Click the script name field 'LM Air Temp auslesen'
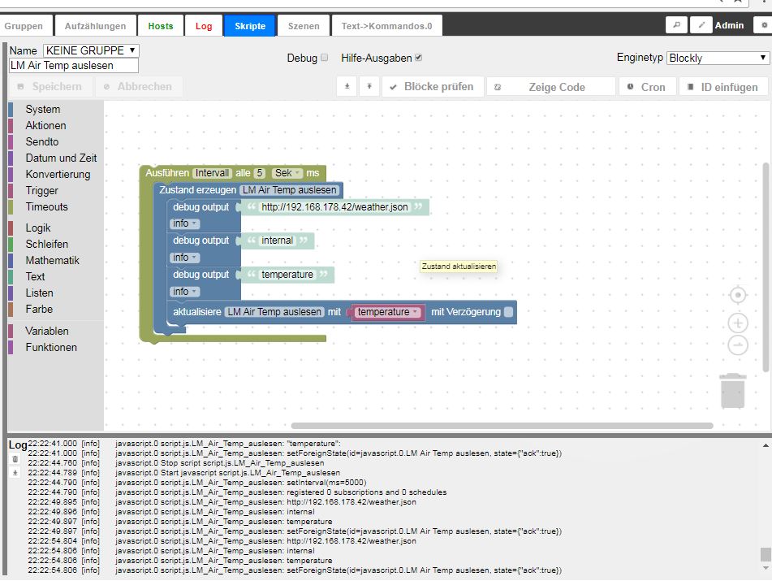 (x=74, y=66)
